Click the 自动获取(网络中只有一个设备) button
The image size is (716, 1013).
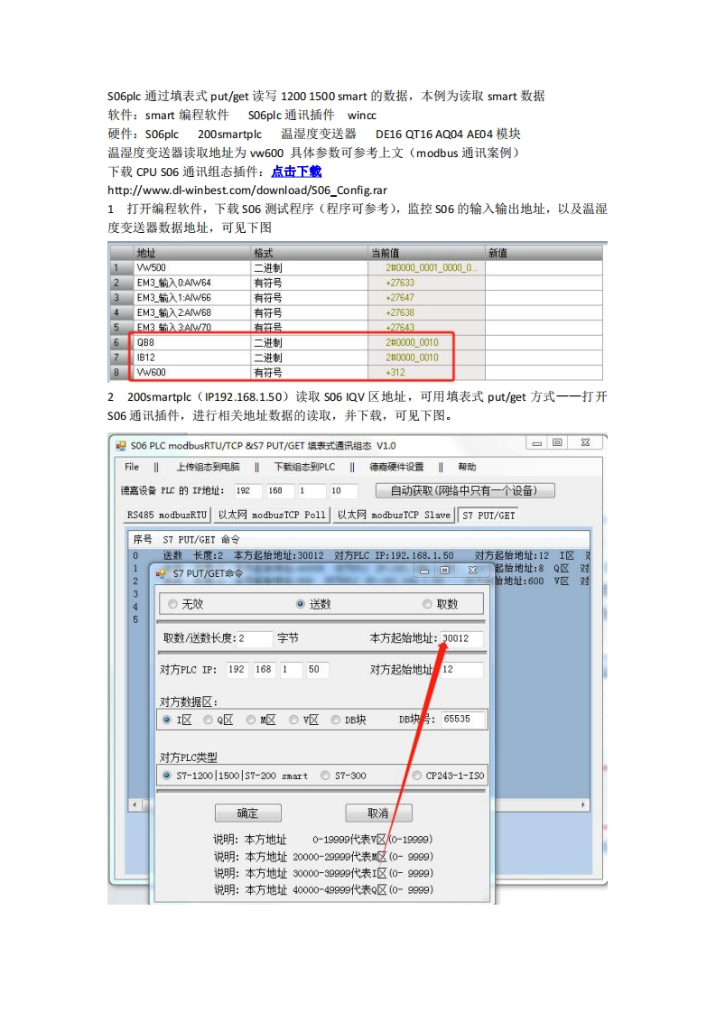(x=465, y=490)
